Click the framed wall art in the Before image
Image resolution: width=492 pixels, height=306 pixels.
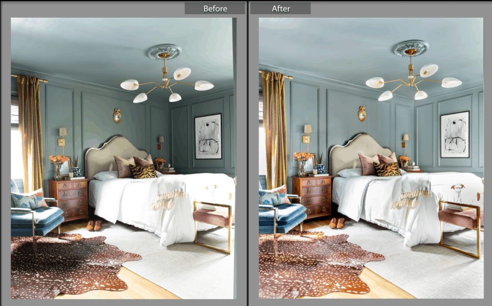[x=207, y=137]
